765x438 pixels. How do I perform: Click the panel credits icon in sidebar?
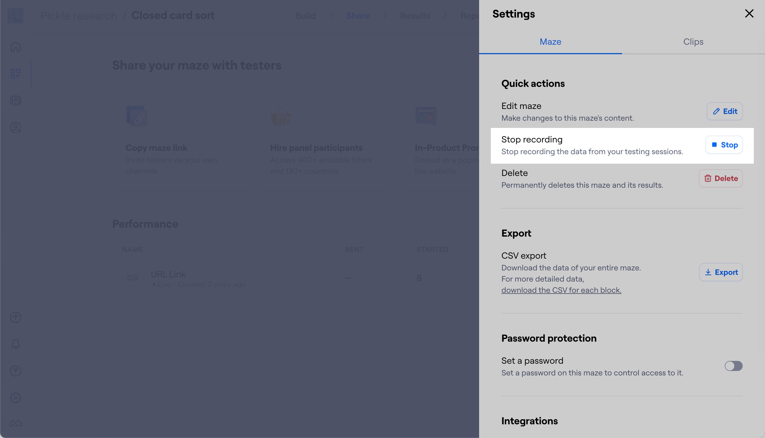tap(16, 128)
